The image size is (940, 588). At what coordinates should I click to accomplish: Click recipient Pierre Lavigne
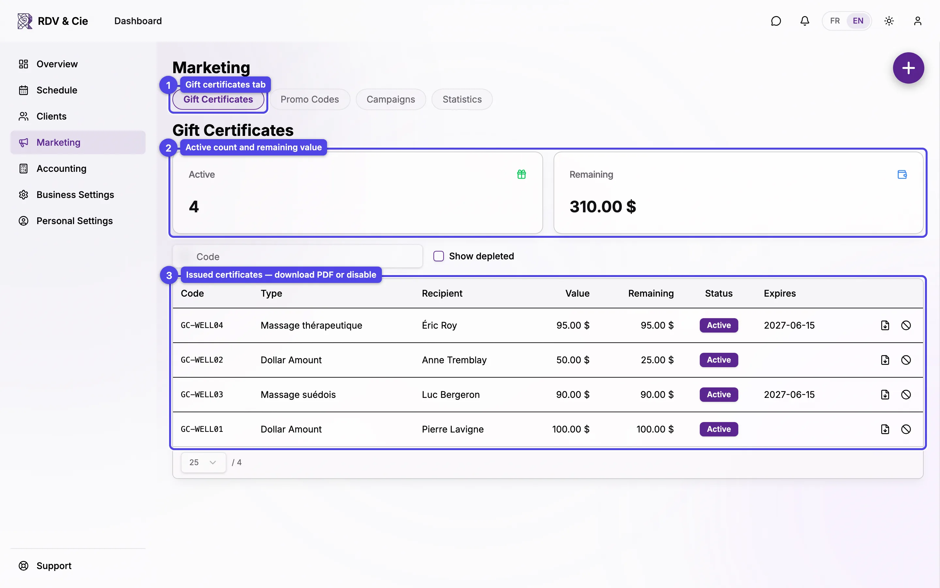tap(452, 429)
